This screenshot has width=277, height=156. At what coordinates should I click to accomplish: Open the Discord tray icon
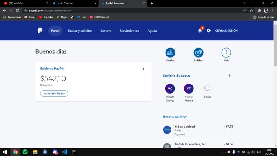tap(229, 152)
